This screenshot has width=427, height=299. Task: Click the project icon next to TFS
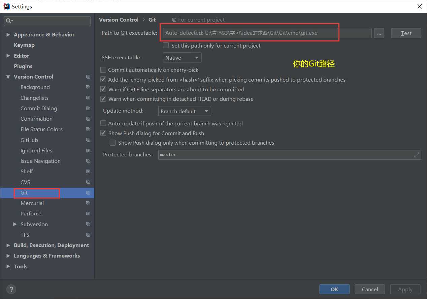point(88,235)
